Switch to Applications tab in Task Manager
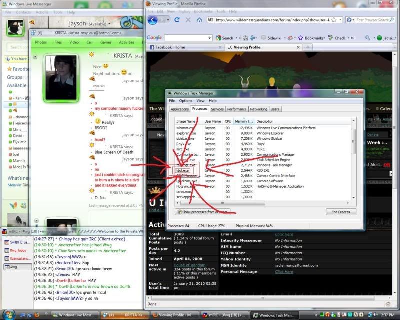 [180, 109]
